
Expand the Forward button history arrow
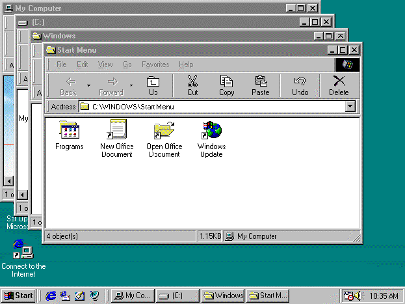131,85
